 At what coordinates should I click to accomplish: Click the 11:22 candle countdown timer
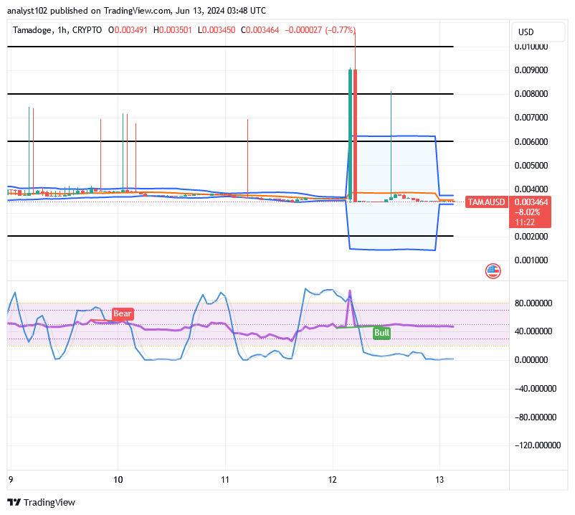(525, 222)
